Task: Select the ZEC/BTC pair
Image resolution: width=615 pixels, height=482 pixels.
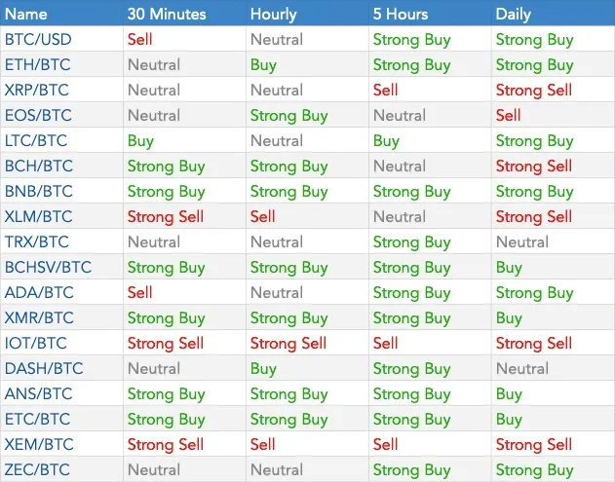Action: coord(37,469)
